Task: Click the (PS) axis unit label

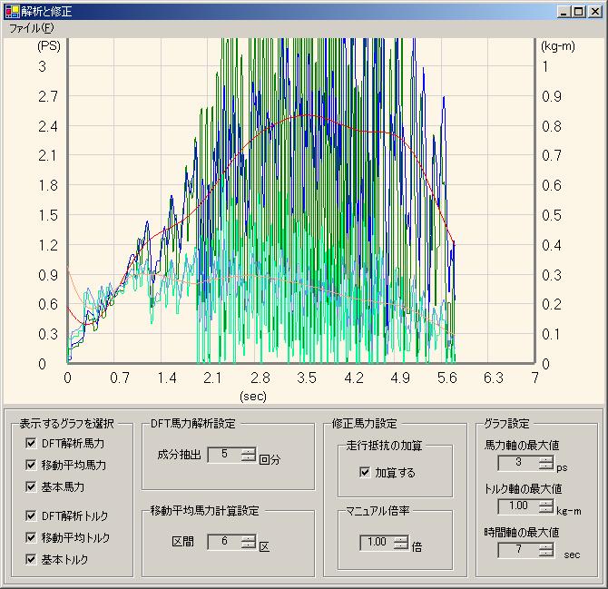Action: click(49, 46)
